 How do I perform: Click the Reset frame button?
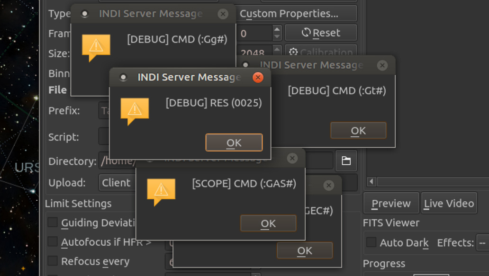[321, 33]
